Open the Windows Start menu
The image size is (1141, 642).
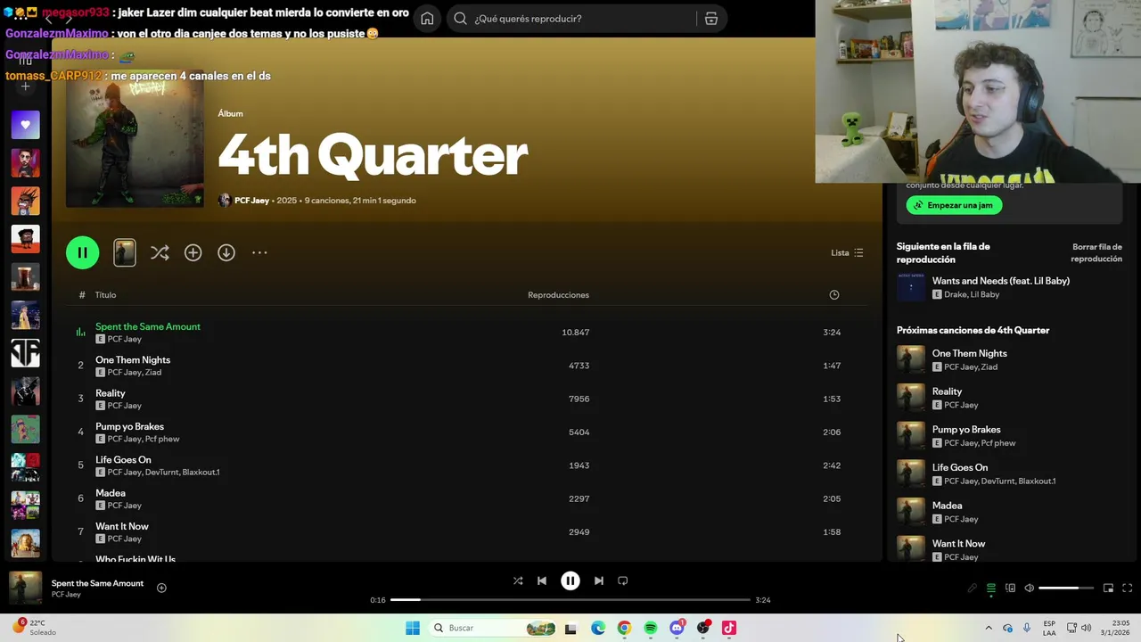(413, 628)
